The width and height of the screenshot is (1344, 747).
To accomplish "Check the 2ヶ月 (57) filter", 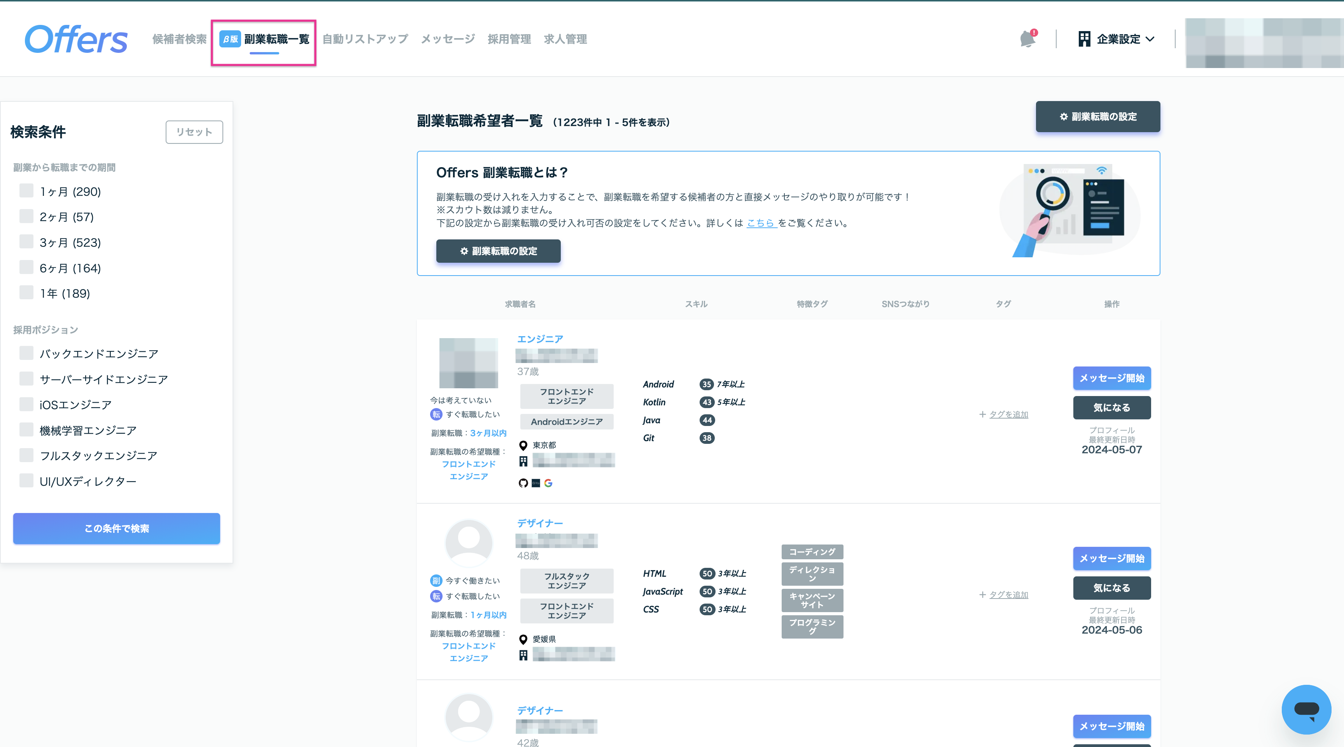I will [26, 216].
